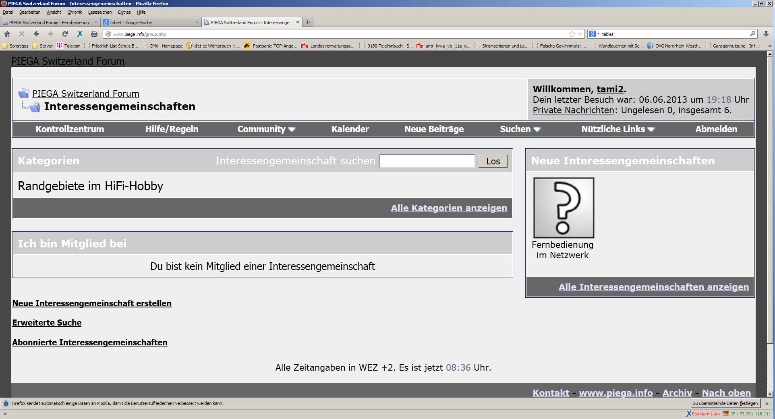Open the search engine selector dropdown
The width and height of the screenshot is (775, 419).
tap(594, 34)
